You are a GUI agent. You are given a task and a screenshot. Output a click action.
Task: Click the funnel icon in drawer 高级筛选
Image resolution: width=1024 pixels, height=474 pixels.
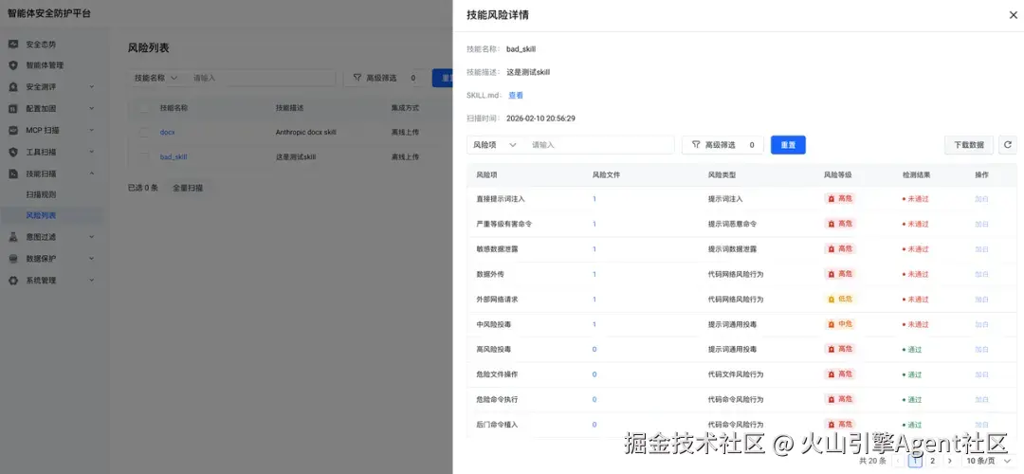pos(696,145)
